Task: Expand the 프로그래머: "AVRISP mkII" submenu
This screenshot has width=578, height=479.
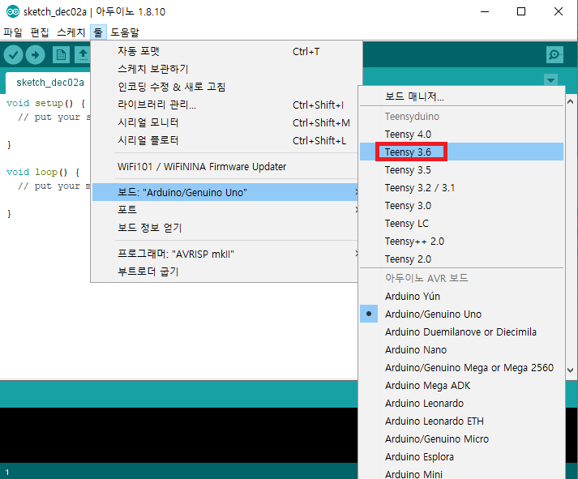Action: [x=225, y=254]
